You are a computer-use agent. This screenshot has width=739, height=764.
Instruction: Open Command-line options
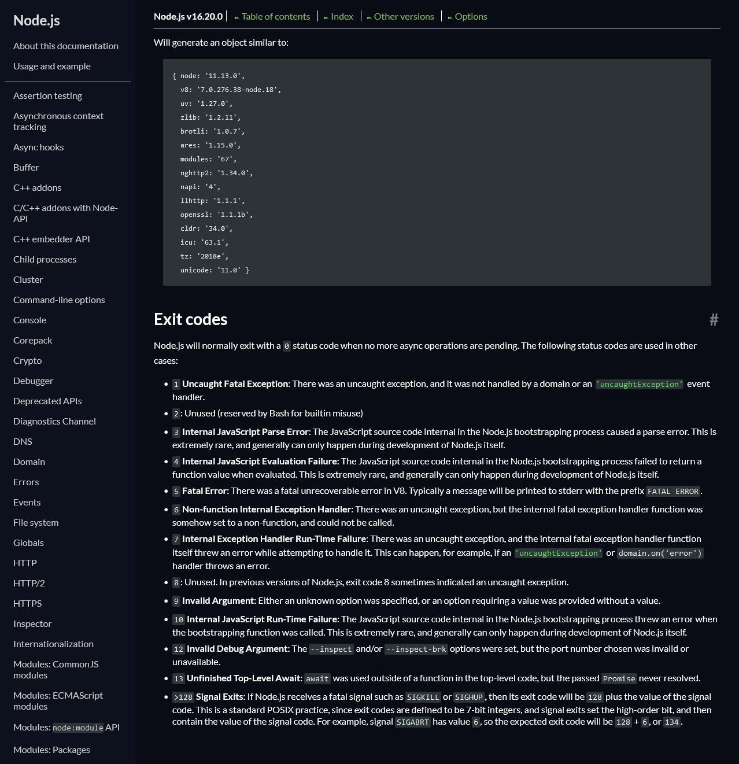[x=59, y=300]
